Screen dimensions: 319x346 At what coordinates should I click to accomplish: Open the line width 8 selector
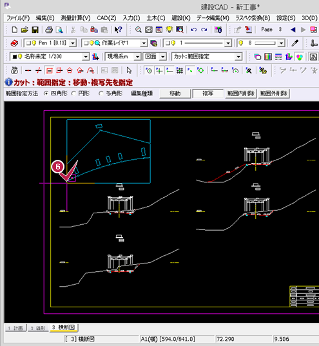pyautogui.click(x=281, y=43)
